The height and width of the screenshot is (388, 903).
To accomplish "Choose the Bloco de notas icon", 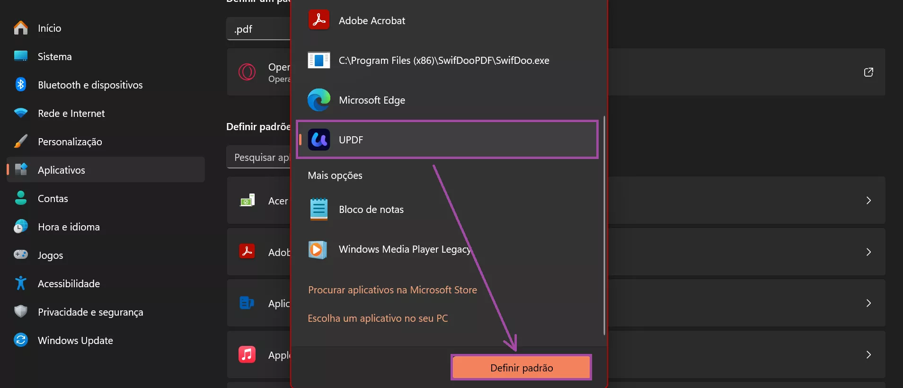I will (319, 209).
